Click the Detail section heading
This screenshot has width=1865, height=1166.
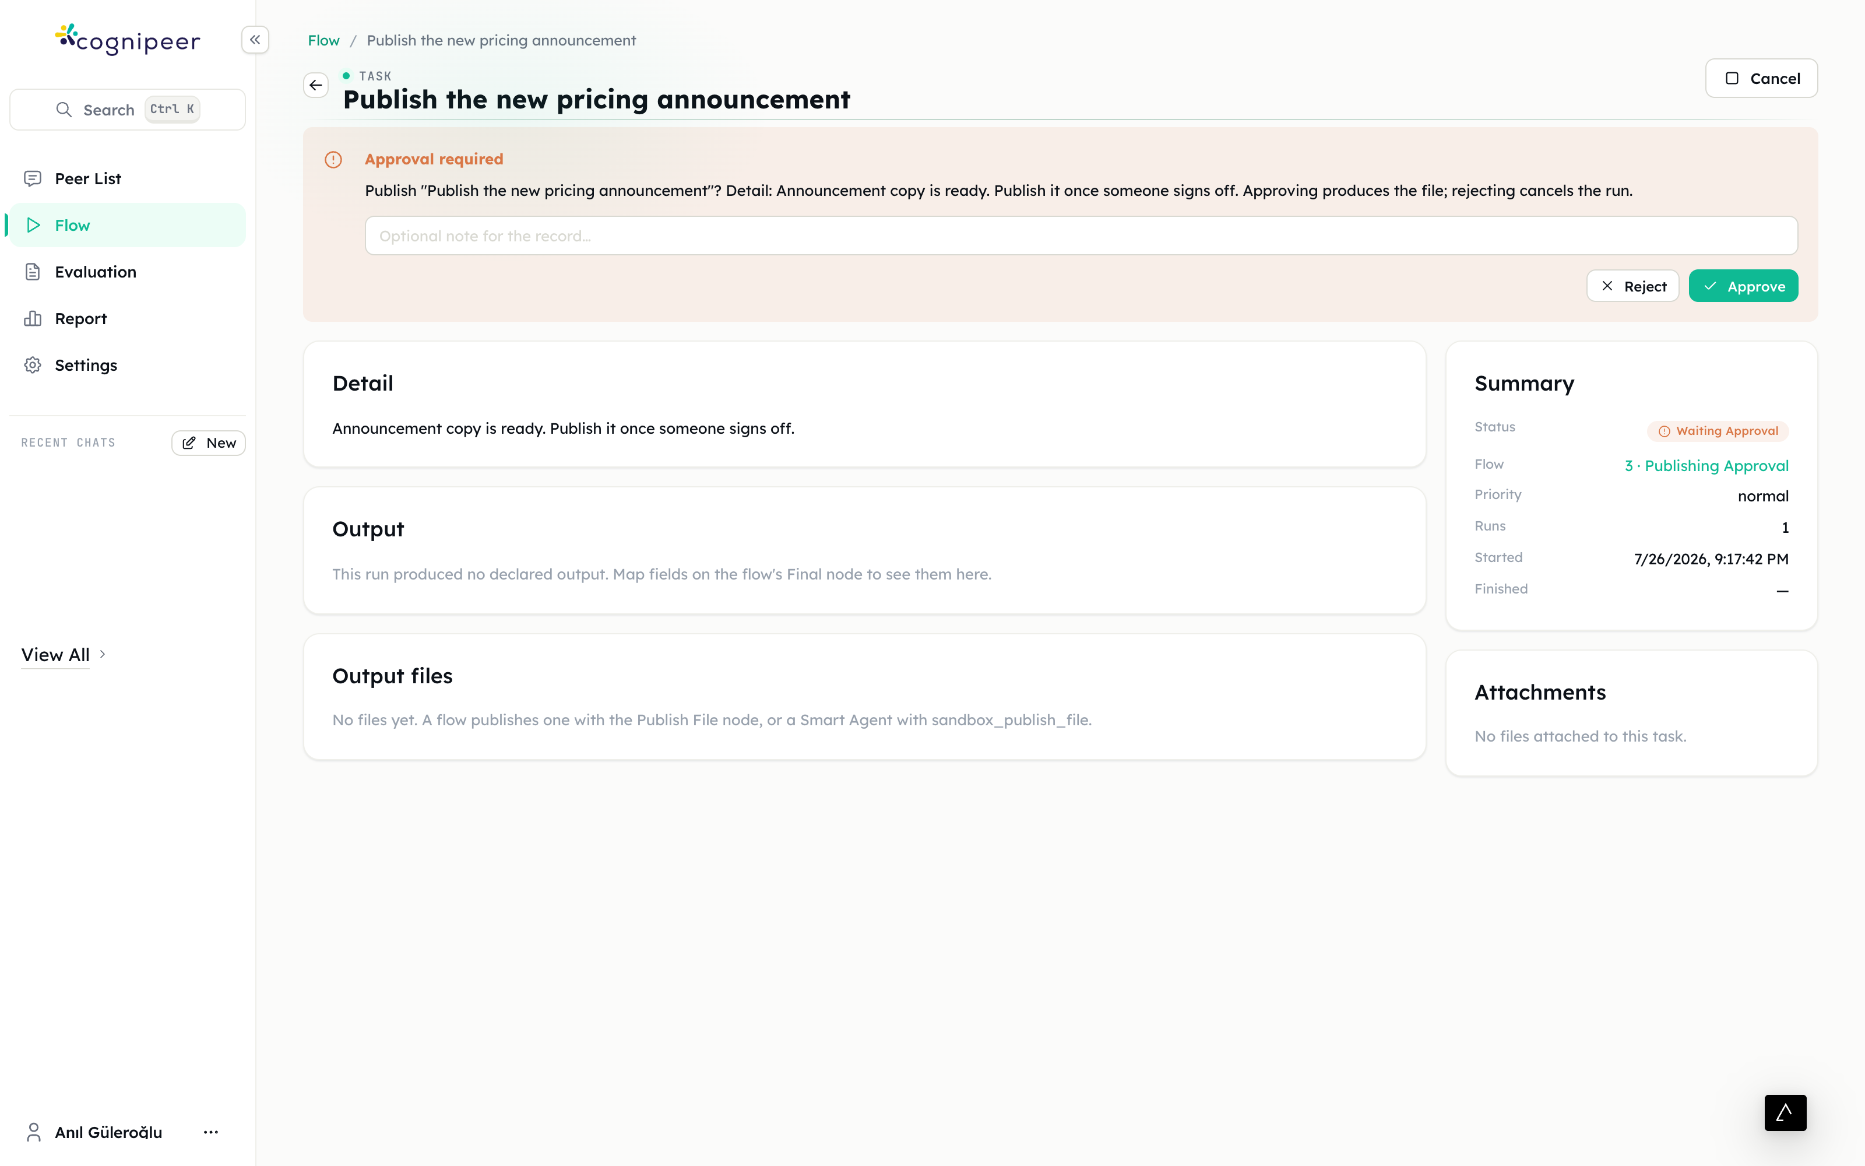(x=362, y=383)
